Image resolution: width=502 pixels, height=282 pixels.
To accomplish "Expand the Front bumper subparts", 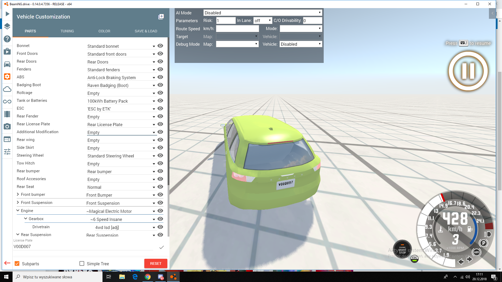I will click(18, 194).
